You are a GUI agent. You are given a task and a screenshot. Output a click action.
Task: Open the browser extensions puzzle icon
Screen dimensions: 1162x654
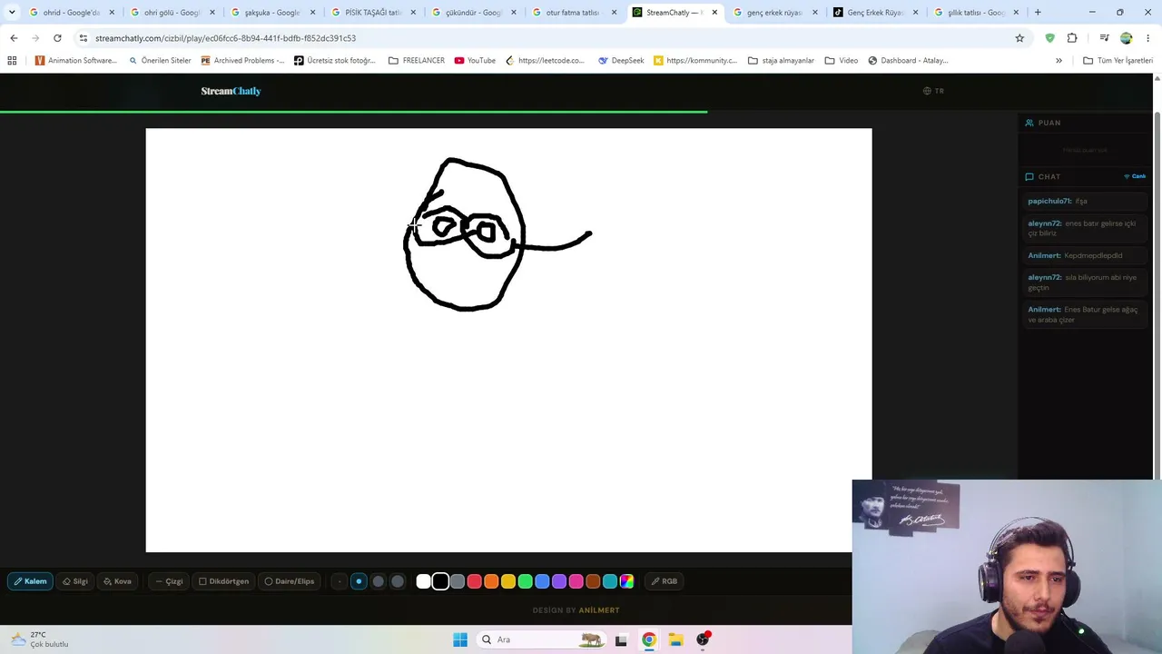[x=1072, y=38]
